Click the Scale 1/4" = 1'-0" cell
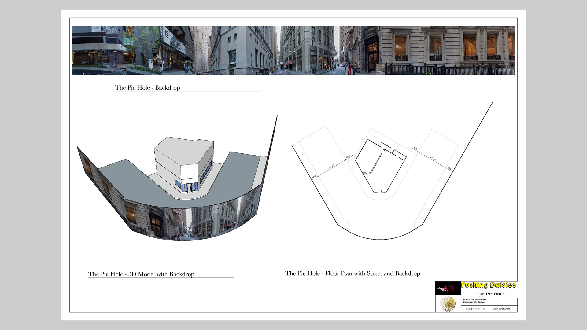 point(475,309)
